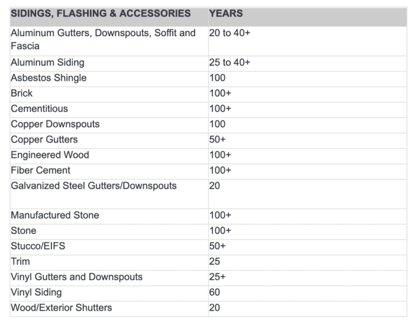Select the Brick row label
The height and width of the screenshot is (321, 417).
click(22, 93)
